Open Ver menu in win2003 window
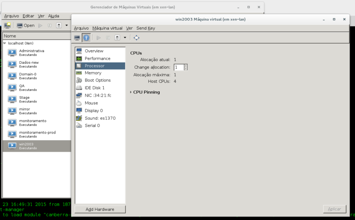 tap(129, 28)
